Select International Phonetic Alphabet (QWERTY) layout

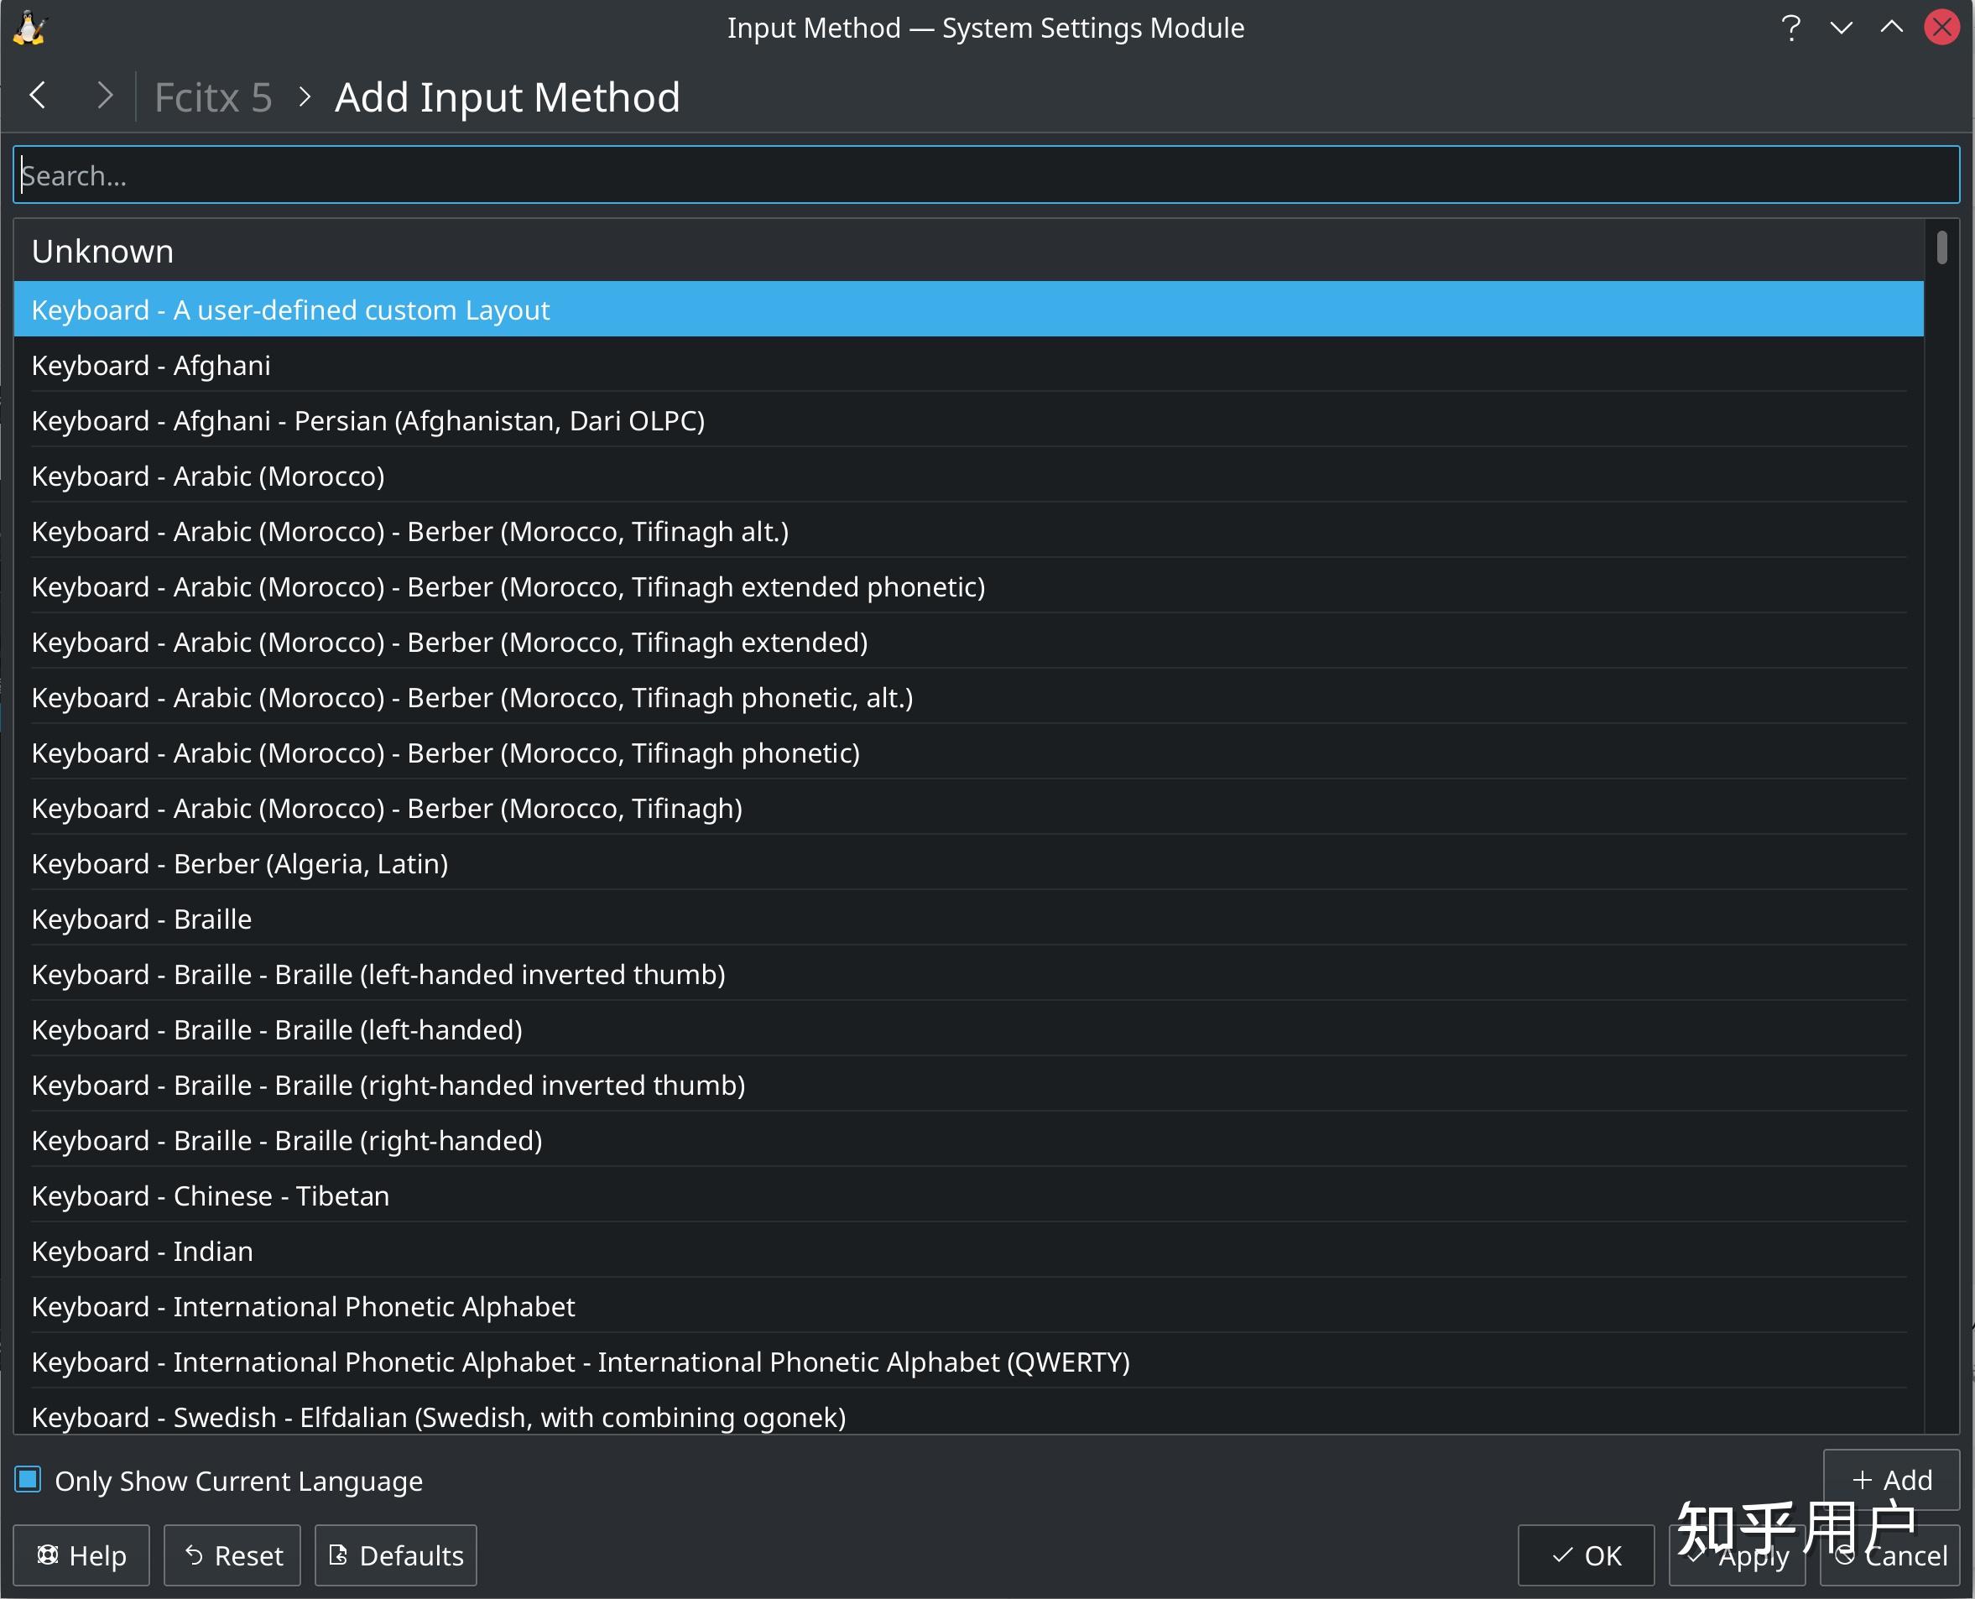tap(968, 1360)
